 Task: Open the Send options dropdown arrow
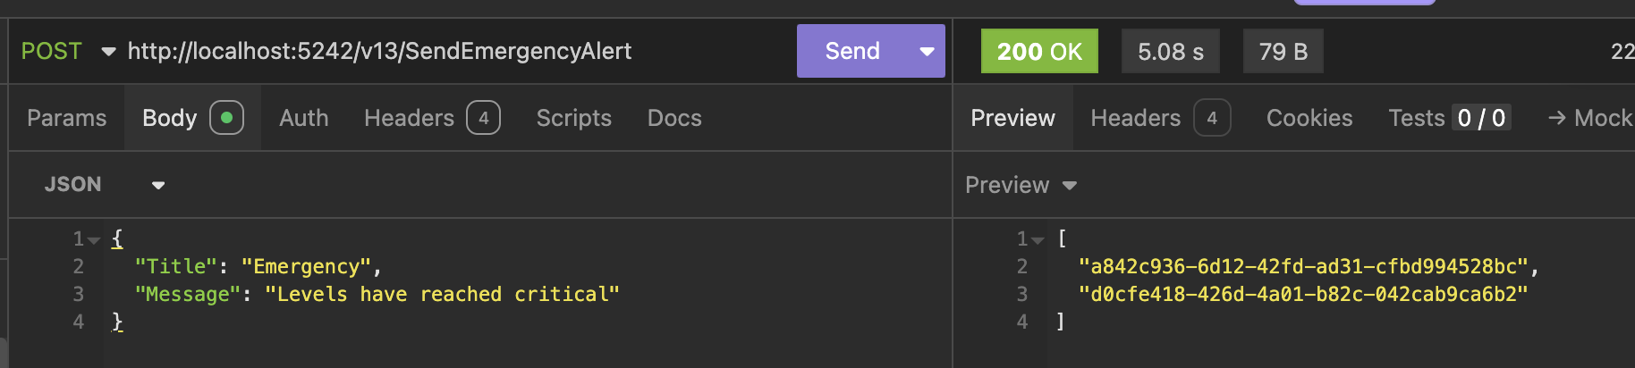point(928,51)
